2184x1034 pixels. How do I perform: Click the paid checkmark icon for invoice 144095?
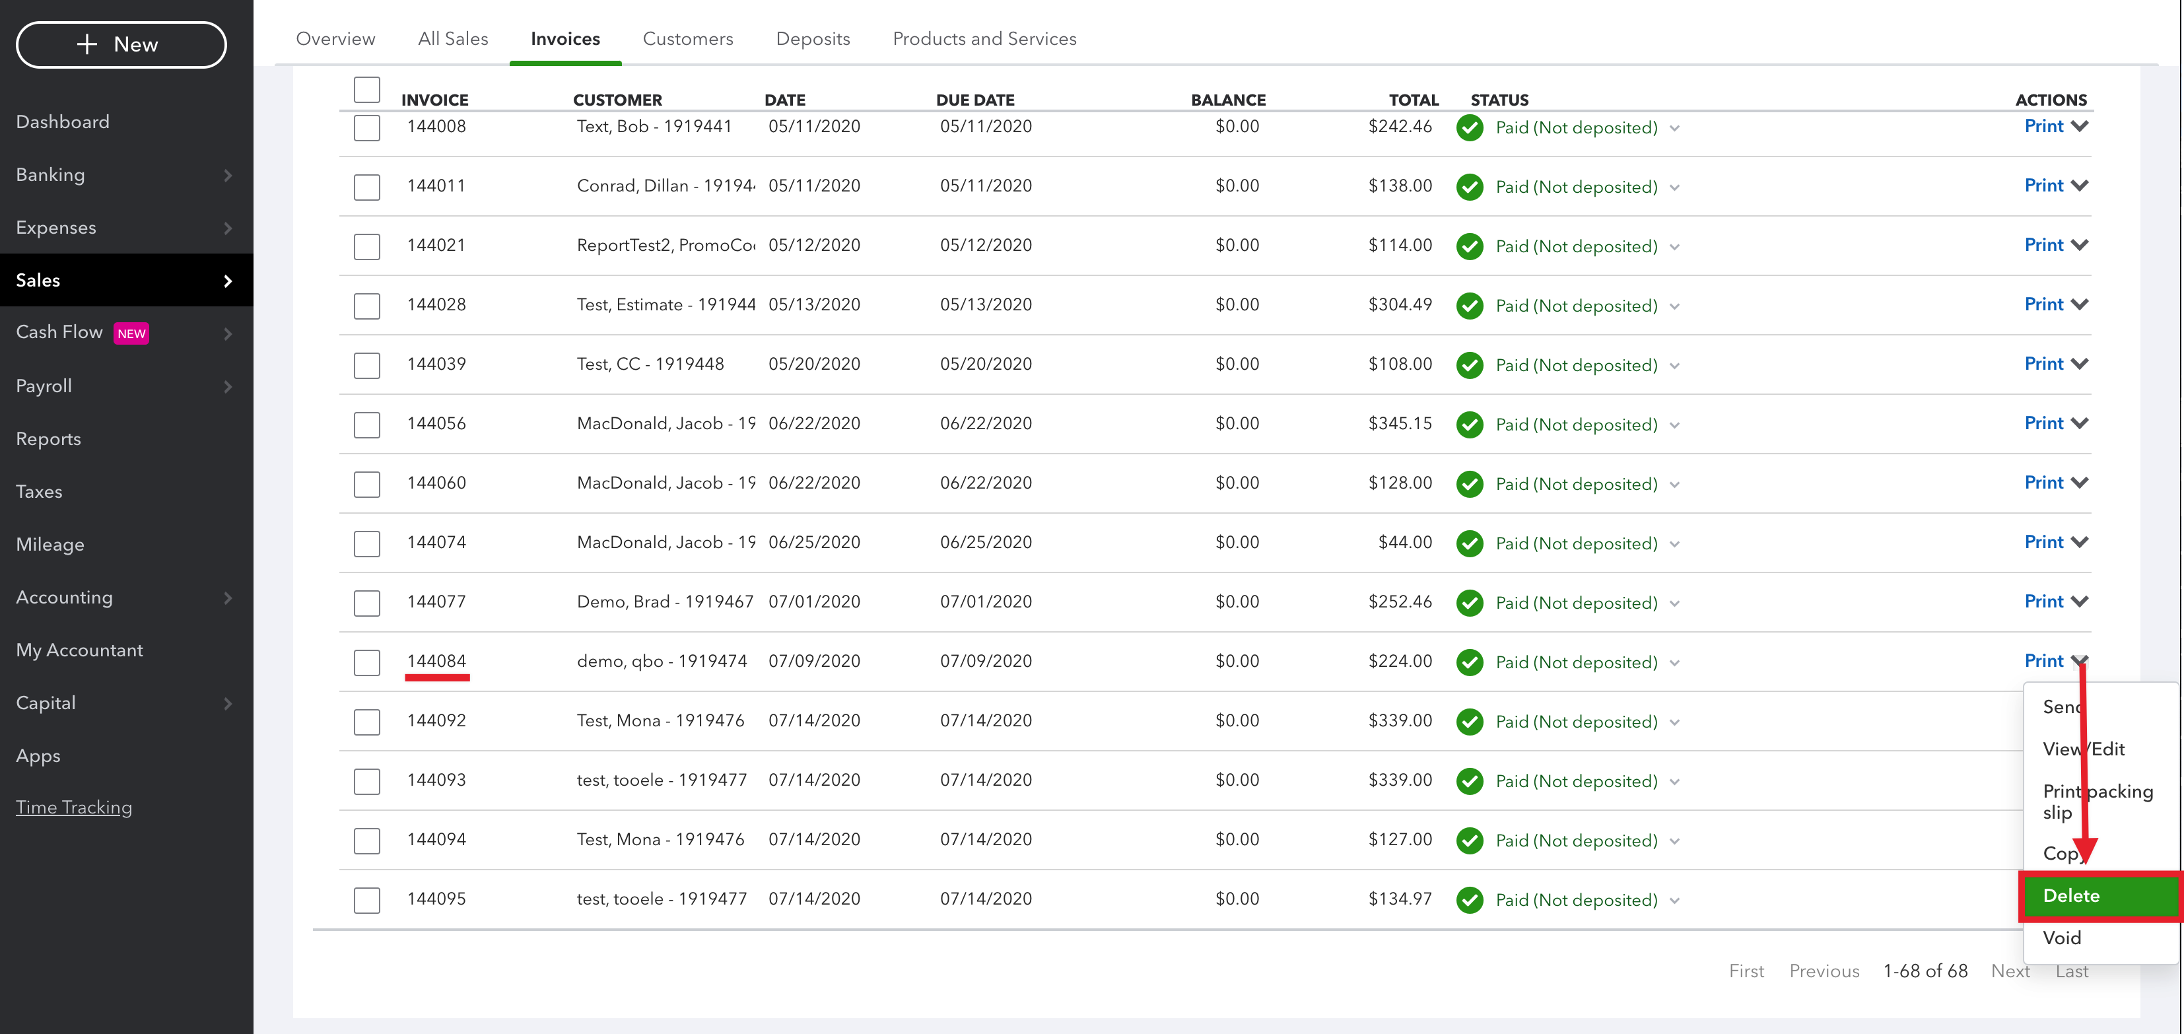1469,899
